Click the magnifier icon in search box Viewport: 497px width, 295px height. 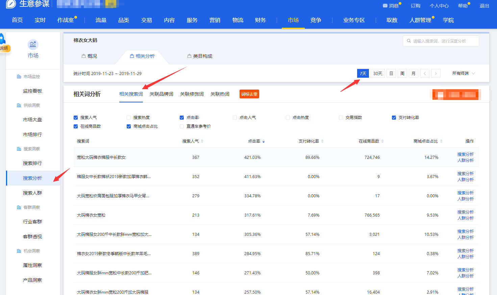point(409,41)
